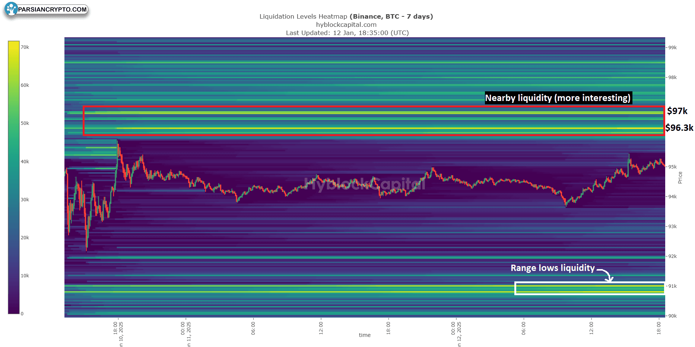Click the 30k color scale label
This screenshot has height=347, width=695.
[x=25, y=200]
